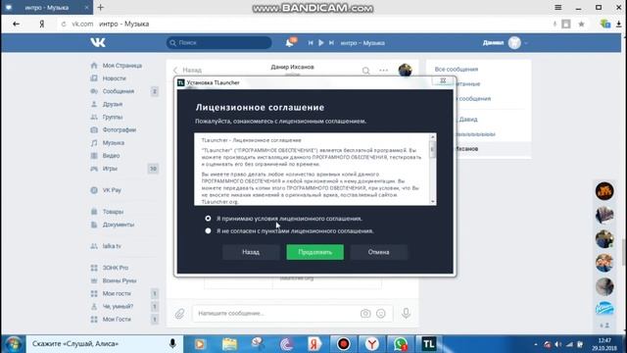Open the Даниил profile dropdown
This screenshot has height=353, width=627.
506,42
